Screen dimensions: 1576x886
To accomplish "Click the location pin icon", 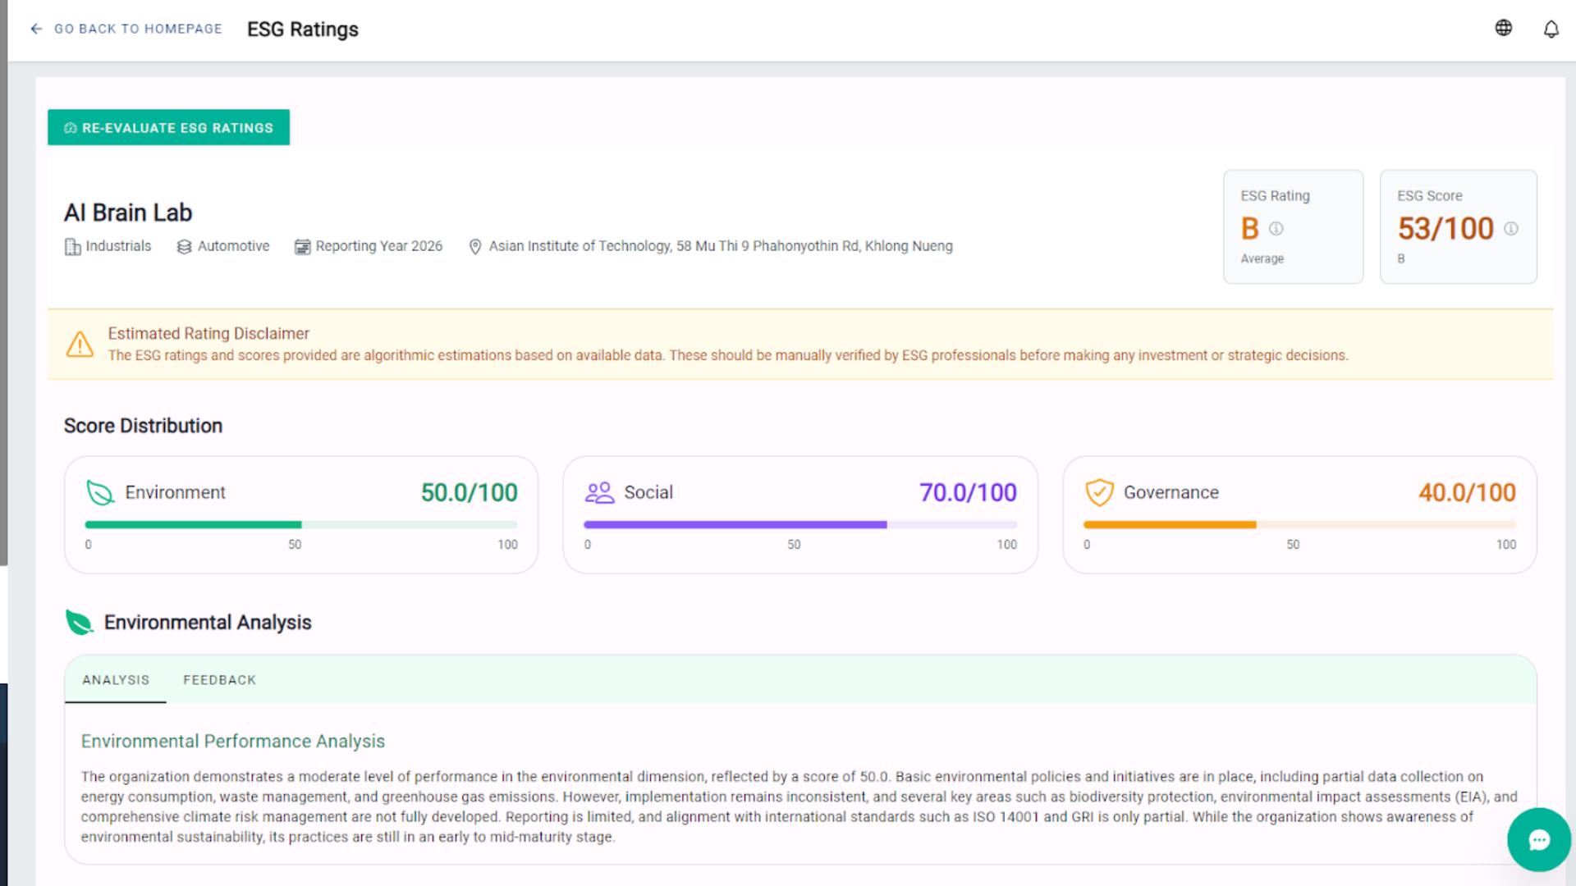I will [474, 247].
